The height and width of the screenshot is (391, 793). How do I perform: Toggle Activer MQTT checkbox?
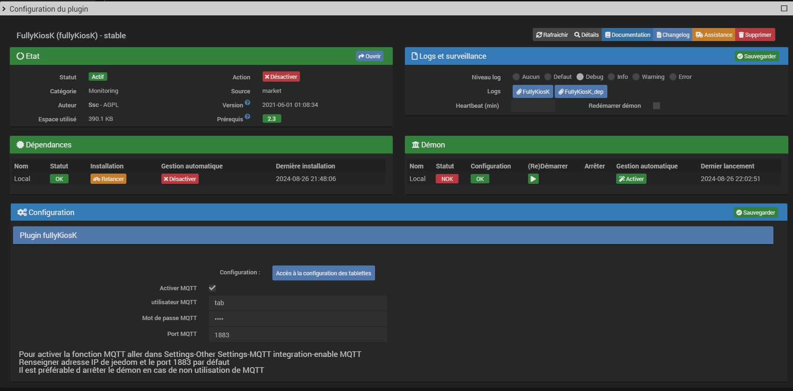212,288
